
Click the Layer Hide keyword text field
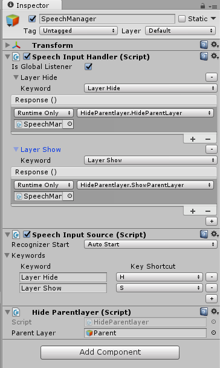[x=63, y=277]
